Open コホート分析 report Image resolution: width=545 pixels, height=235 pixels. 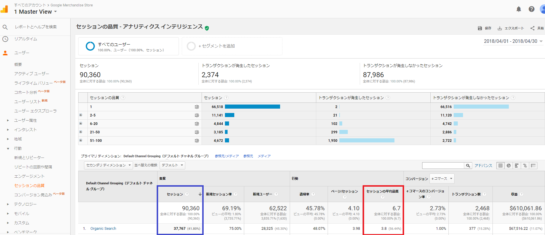pos(26,93)
